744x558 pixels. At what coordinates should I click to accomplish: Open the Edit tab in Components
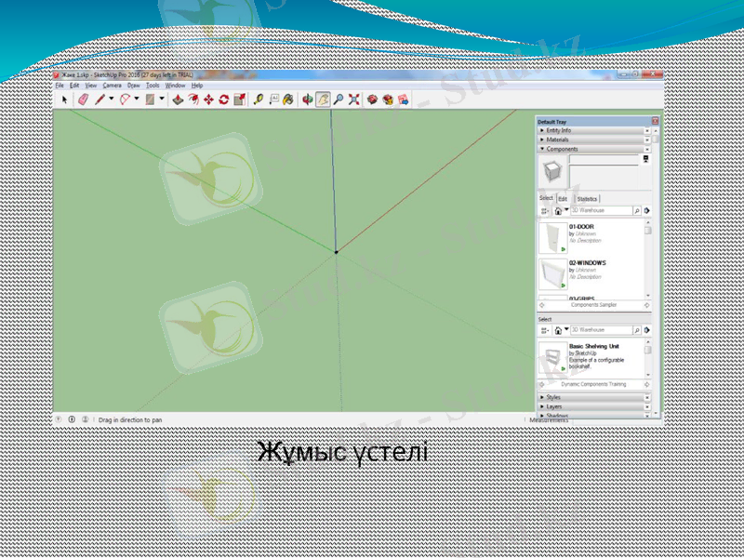[x=563, y=199]
